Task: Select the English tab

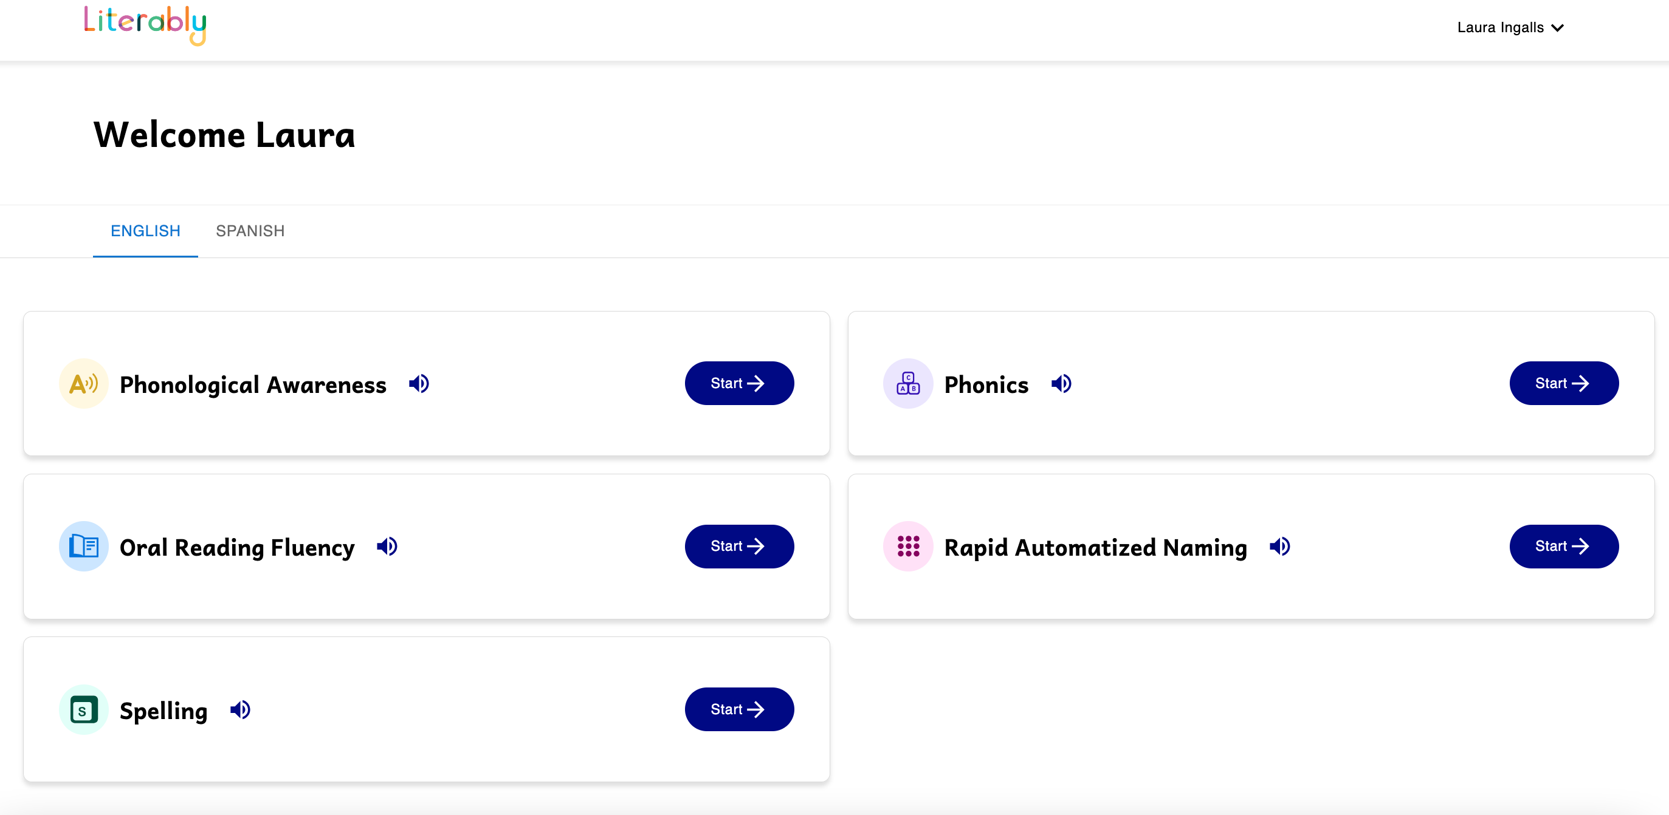Action: 145,231
